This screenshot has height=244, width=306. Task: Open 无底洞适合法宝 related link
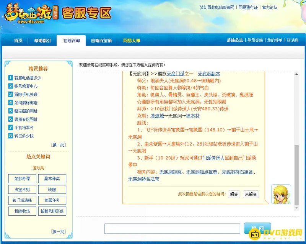click(144, 179)
